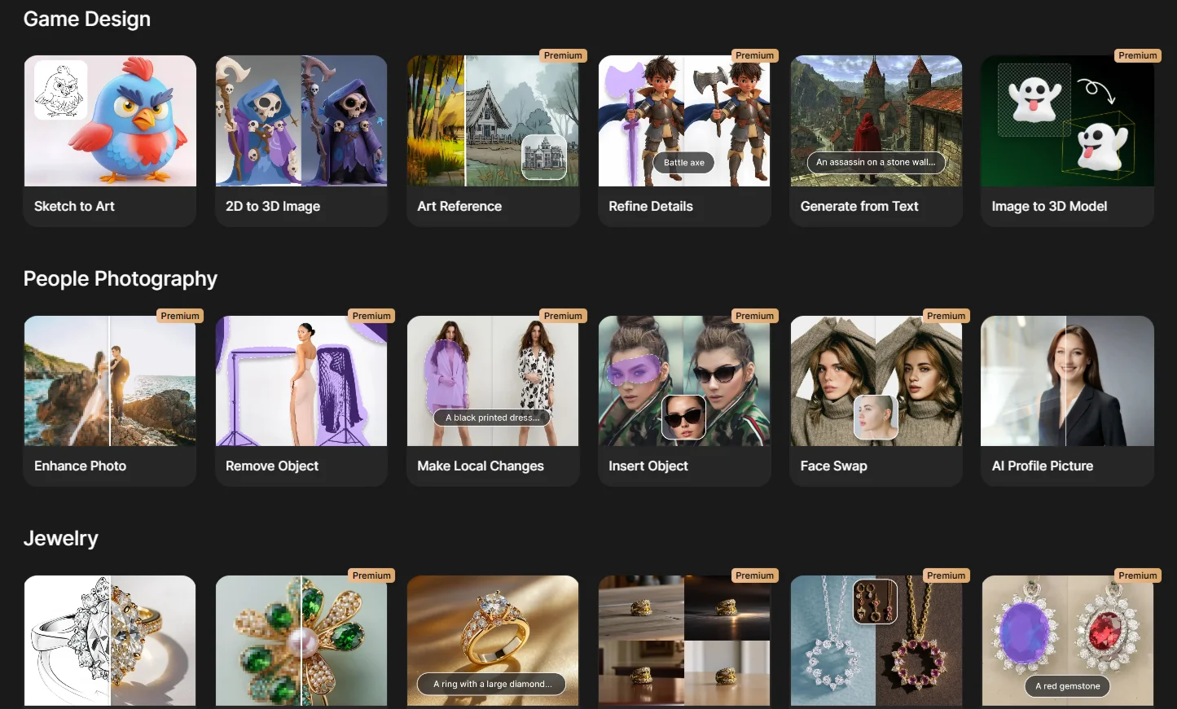Click the earrings inset on necklace card
Screen dimensions: 1177x709
(x=876, y=602)
